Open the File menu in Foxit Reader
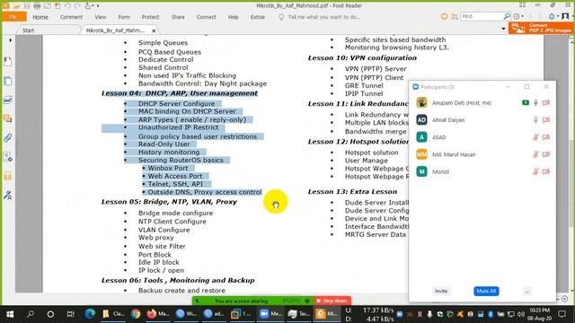 click(x=13, y=17)
